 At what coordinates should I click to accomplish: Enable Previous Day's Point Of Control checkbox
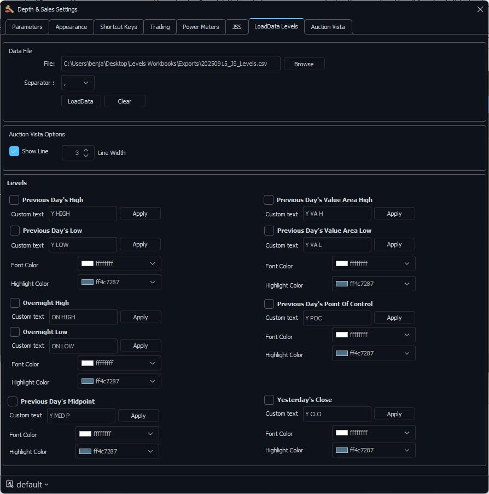pyautogui.click(x=269, y=304)
